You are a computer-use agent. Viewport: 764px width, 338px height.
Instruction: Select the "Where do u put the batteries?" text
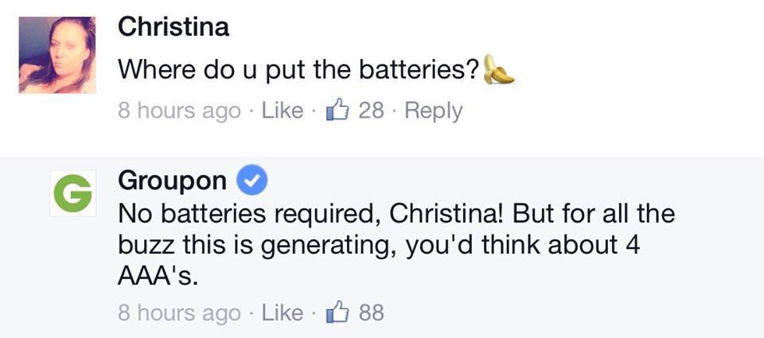tap(298, 70)
